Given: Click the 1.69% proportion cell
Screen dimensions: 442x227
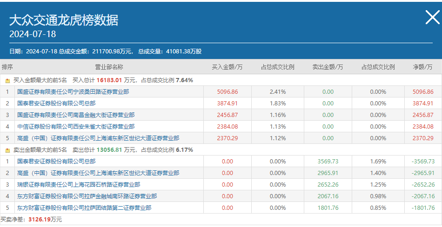Looking at the screenshot, I should (378, 162).
